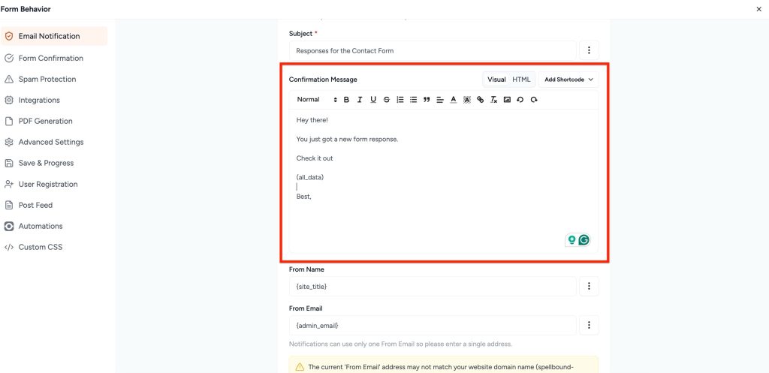The width and height of the screenshot is (769, 373).
Task: Choose text font color
Action: 454,100
